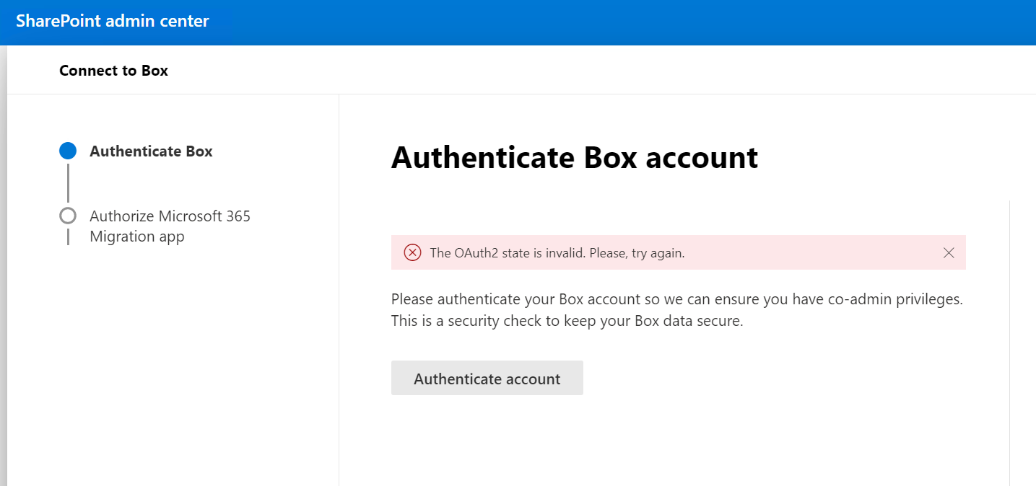The height and width of the screenshot is (486, 1036).
Task: Click the error banner's close cross icon
Action: click(949, 252)
